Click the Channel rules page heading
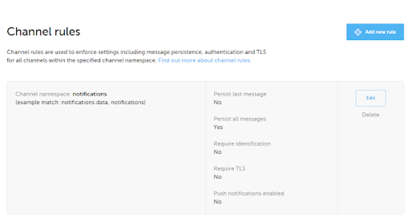 [x=43, y=32]
